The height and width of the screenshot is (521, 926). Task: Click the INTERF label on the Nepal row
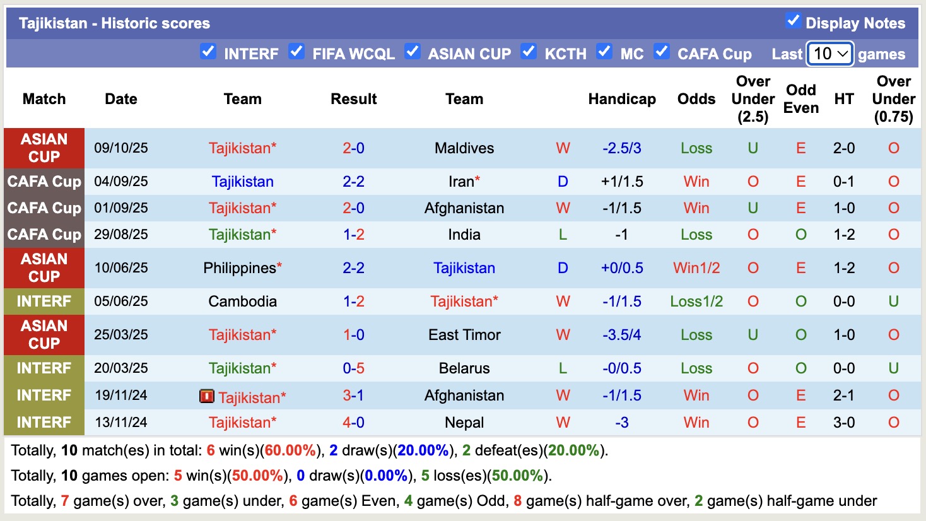coord(44,422)
